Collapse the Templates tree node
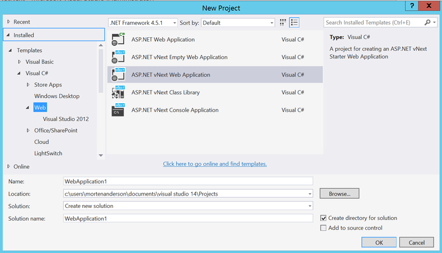 (11, 50)
